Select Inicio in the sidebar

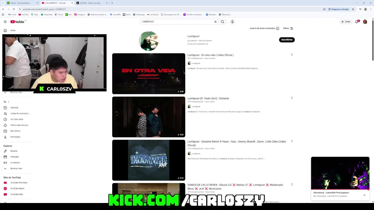pyautogui.click(x=17, y=30)
